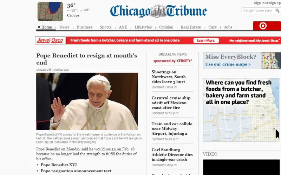This screenshot has height=175, width=281.
Task: Click 'My neighborhood. My Jewel-Osco.' banner text
Action: pos(255,41)
